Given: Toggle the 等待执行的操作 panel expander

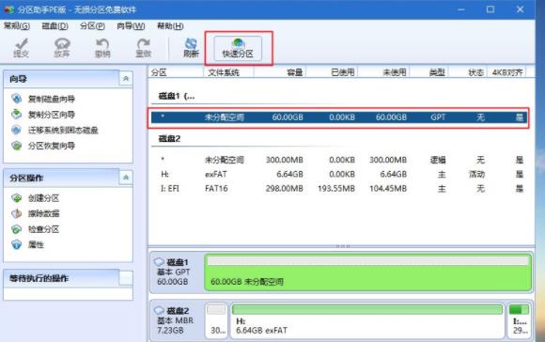Looking at the screenshot, I should 126,278.
